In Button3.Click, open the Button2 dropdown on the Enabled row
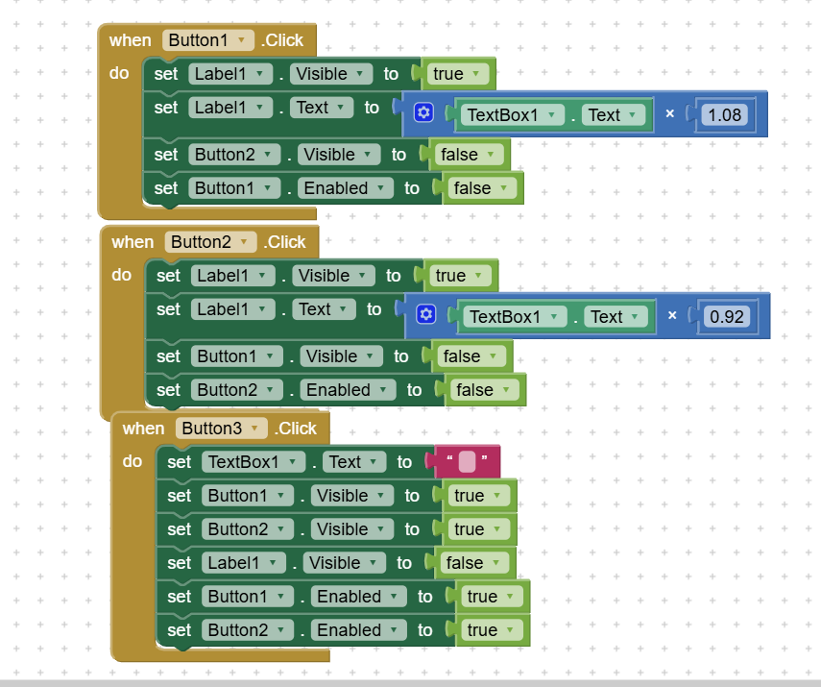Image resolution: width=821 pixels, height=687 pixels. [248, 630]
